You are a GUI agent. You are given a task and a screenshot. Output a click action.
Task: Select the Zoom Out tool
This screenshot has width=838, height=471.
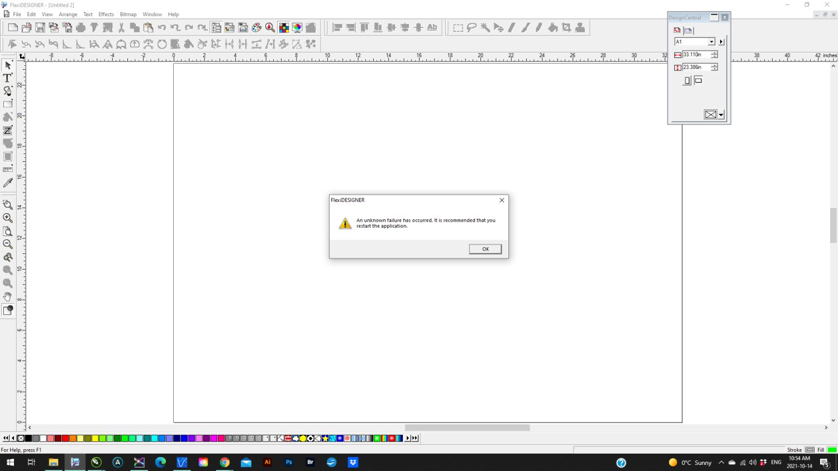click(8, 244)
